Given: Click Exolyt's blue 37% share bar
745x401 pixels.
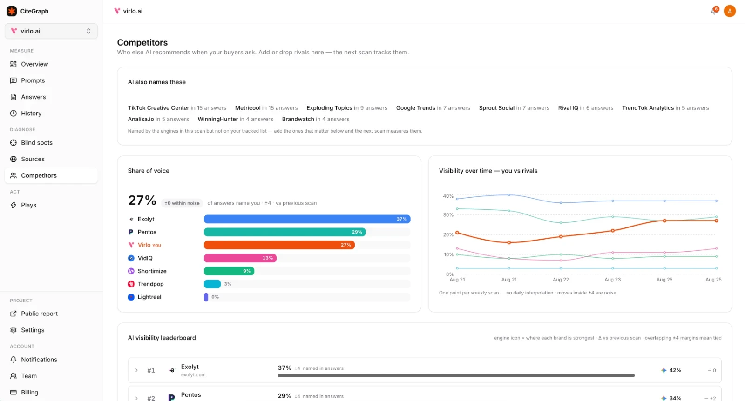Looking at the screenshot, I should point(307,219).
